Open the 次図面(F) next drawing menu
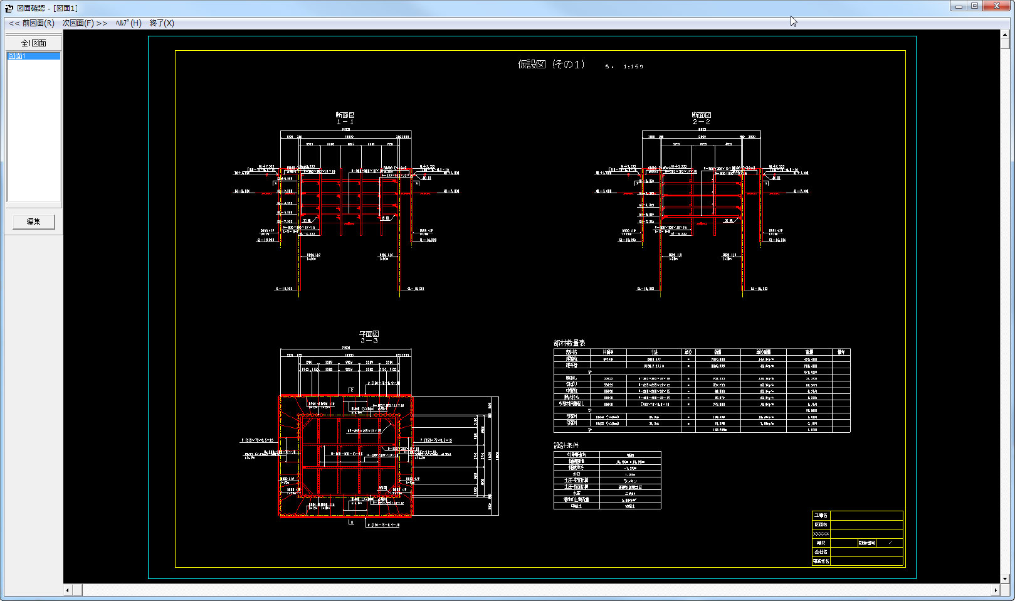The image size is (1015, 601). click(x=85, y=23)
